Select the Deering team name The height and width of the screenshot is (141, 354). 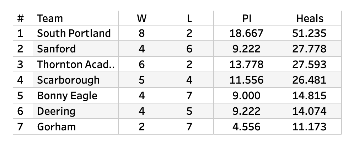coord(56,112)
